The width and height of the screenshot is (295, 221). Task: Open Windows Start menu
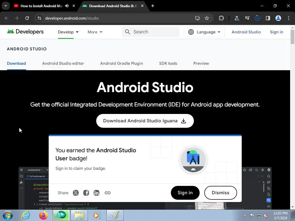coord(8,215)
